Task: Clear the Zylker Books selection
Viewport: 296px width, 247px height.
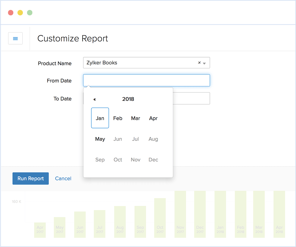Action: point(199,63)
